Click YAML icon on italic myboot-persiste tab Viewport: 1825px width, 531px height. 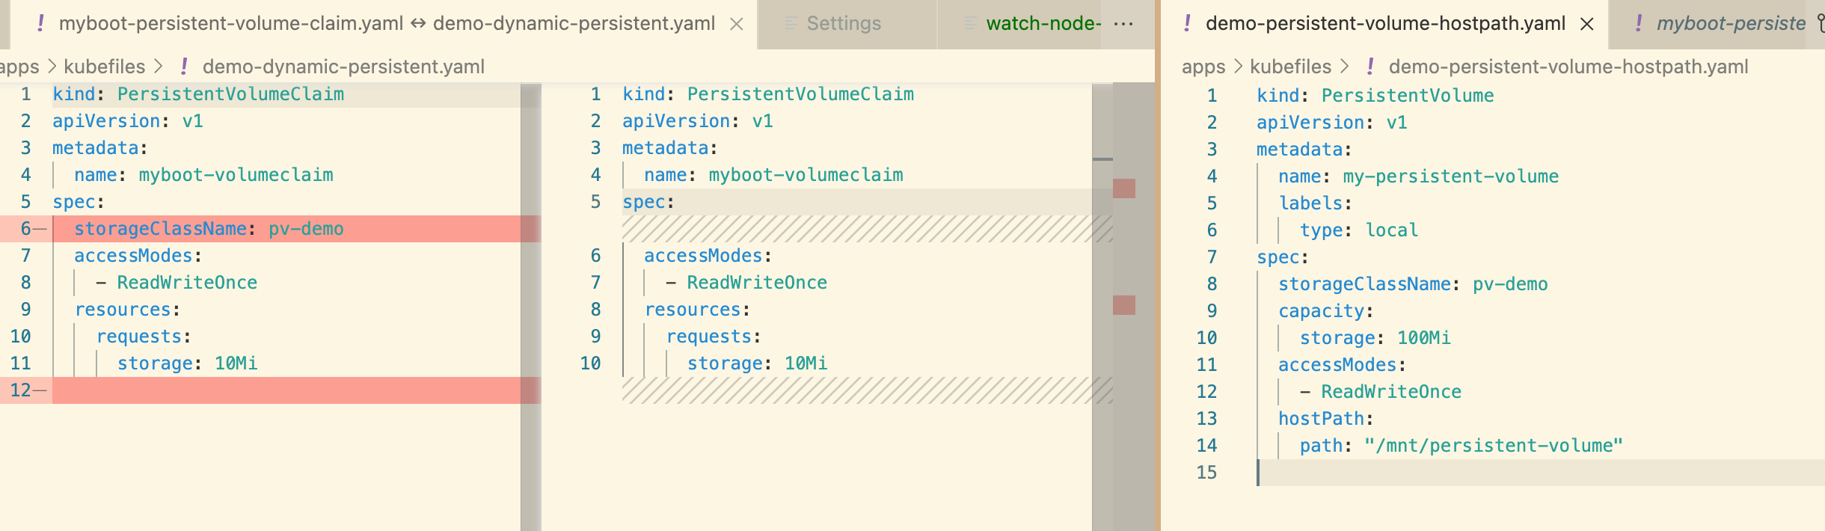pos(1639,24)
